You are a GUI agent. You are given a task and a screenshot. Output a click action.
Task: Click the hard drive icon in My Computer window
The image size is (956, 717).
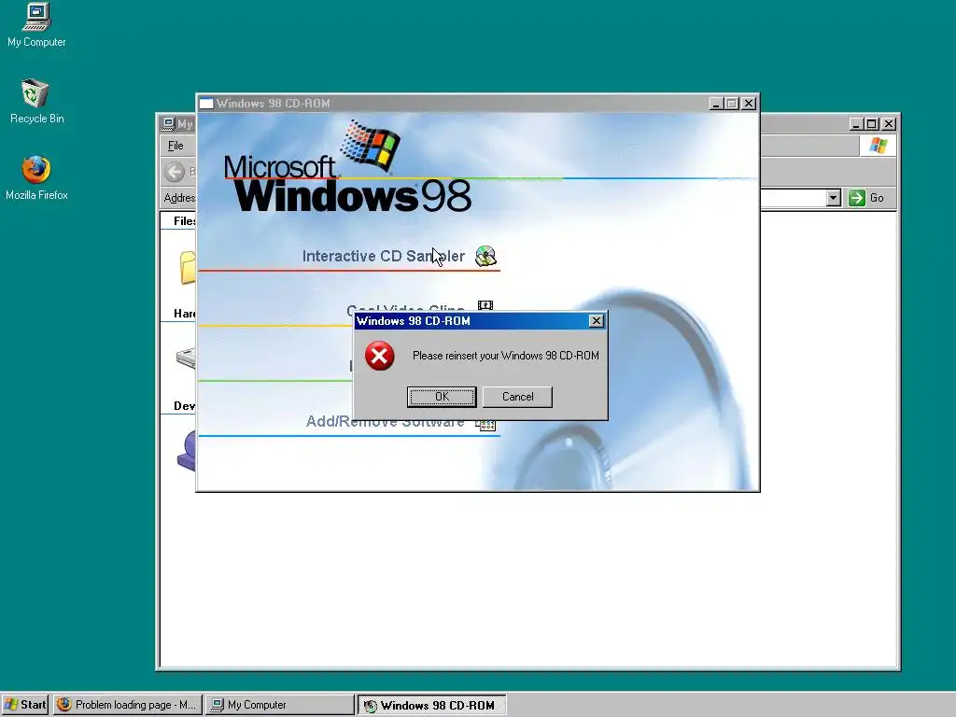pyautogui.click(x=186, y=358)
